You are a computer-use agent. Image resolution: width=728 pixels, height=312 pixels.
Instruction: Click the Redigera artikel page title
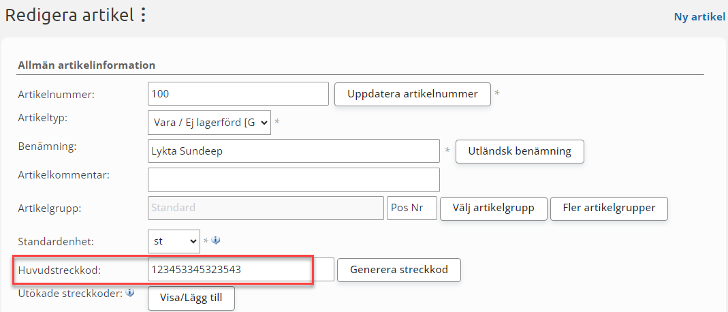pyautogui.click(x=69, y=15)
